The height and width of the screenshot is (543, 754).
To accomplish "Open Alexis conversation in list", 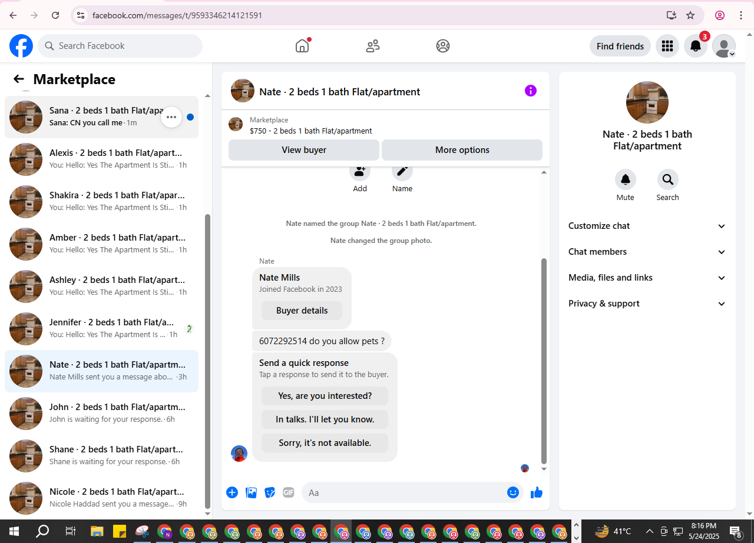I will 101,159.
